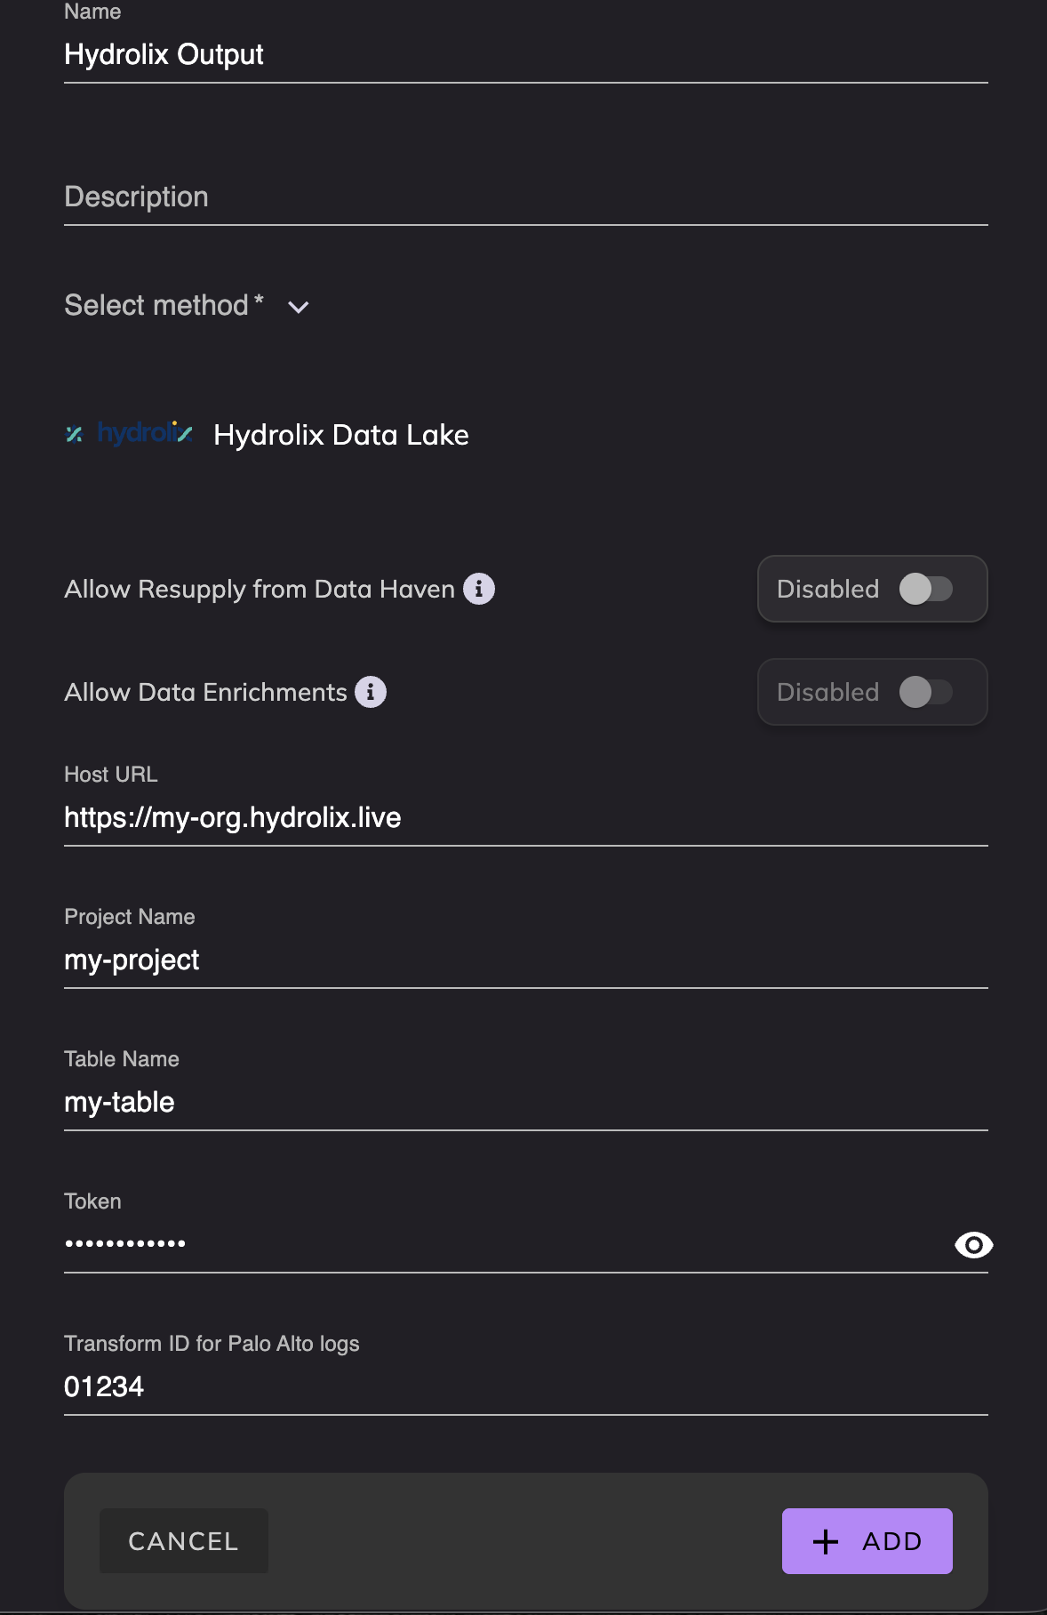Focus the Description input field

click(524, 197)
